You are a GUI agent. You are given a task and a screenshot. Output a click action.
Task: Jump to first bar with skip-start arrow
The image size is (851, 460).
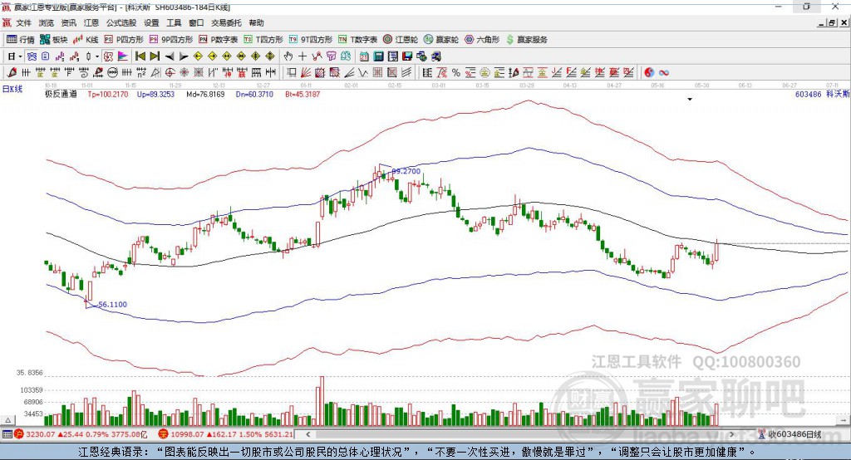[x=140, y=56]
